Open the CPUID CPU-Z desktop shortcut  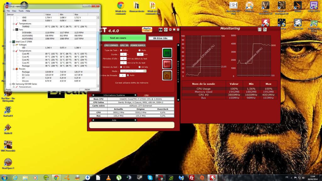pos(314,7)
